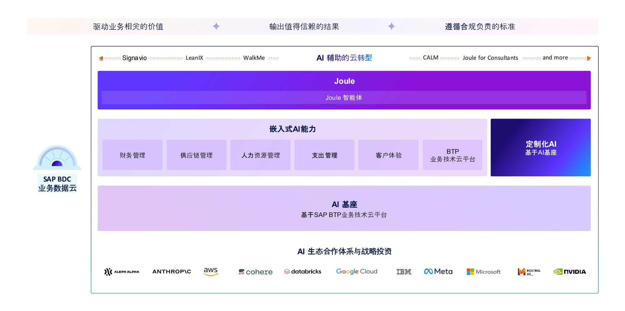The image size is (625, 311).
Task: Toggle the 定制化AI 基于AI基座 panel
Action: point(541,148)
